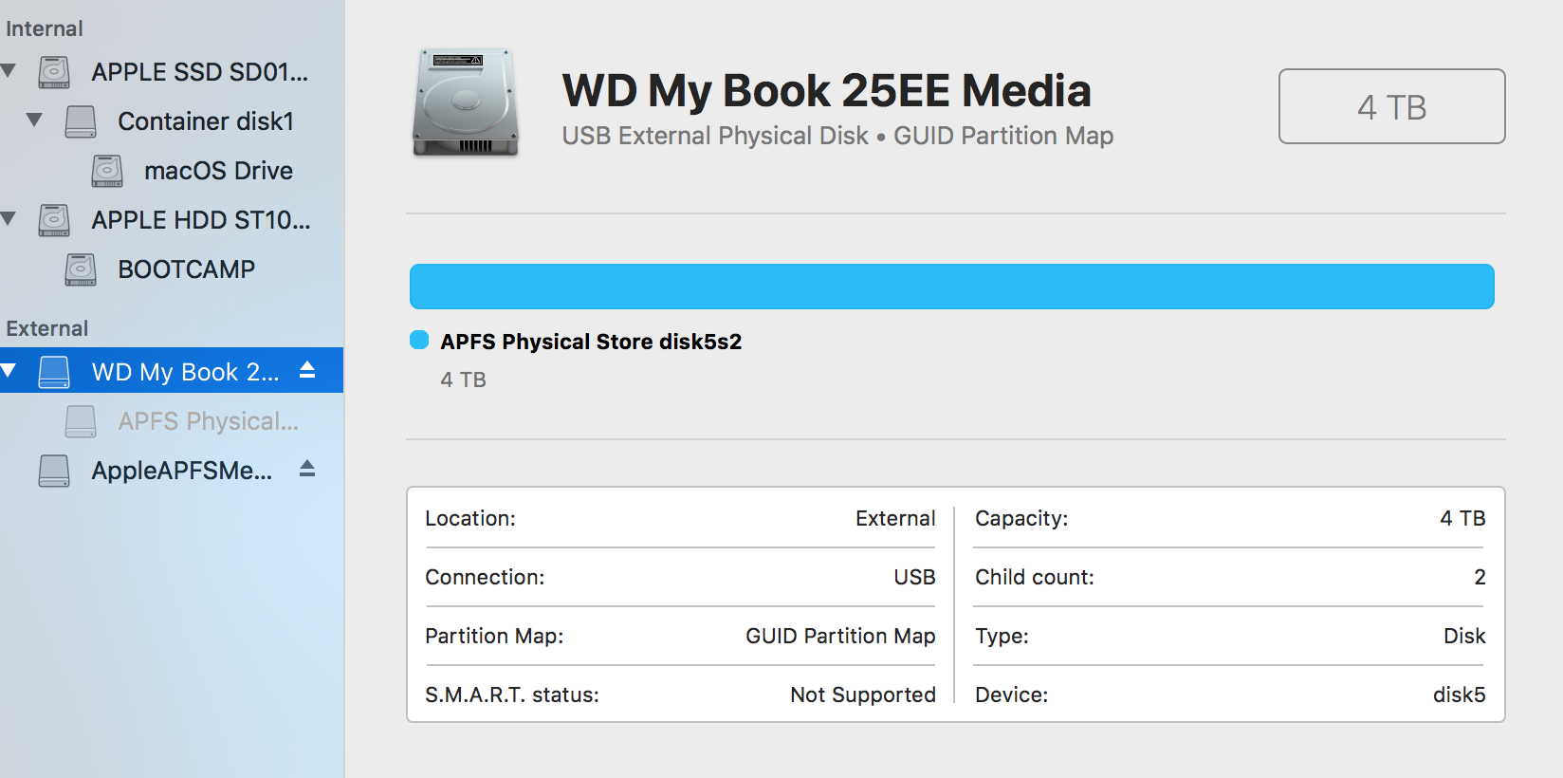This screenshot has width=1563, height=778.
Task: Select macOS Drive in the sidebar
Action: (218, 171)
